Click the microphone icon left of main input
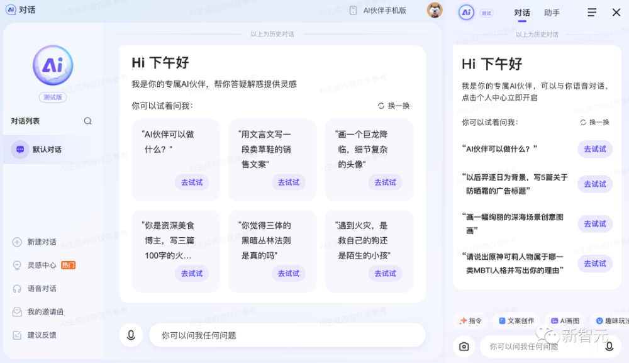The height and width of the screenshot is (363, 629). coord(131,335)
